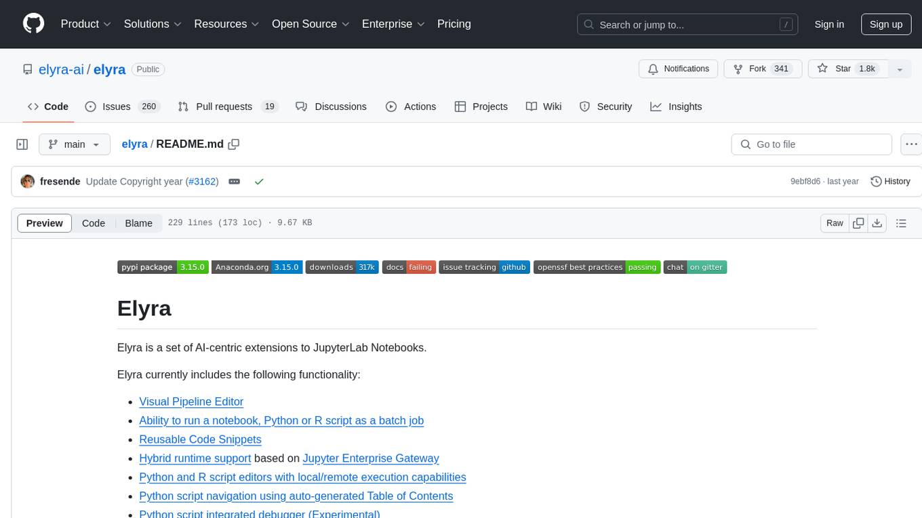The height and width of the screenshot is (518, 922).
Task: Open the Visual Pipeline Editor link
Action: tap(191, 401)
